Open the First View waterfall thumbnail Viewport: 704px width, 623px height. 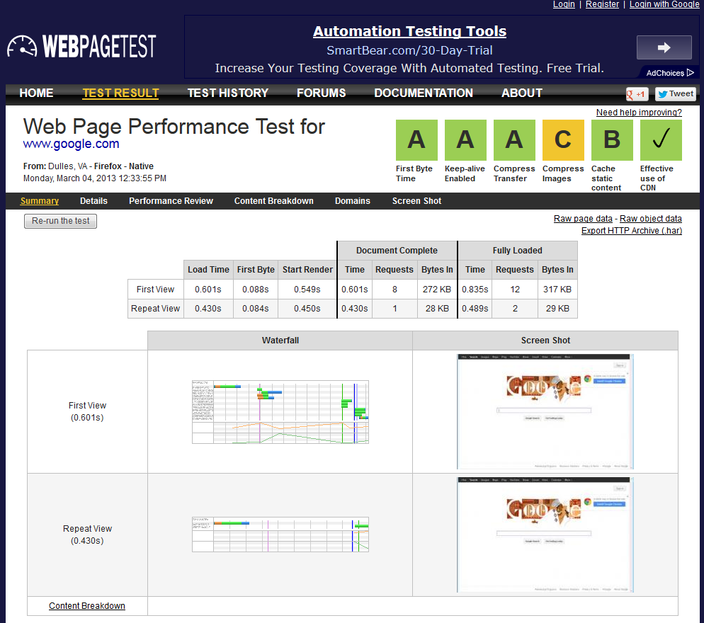coord(280,412)
